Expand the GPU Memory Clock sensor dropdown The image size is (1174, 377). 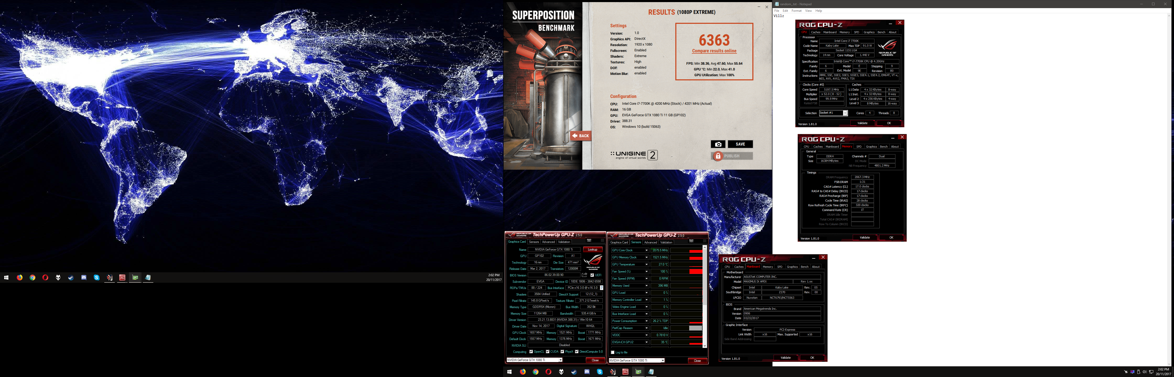click(x=646, y=257)
